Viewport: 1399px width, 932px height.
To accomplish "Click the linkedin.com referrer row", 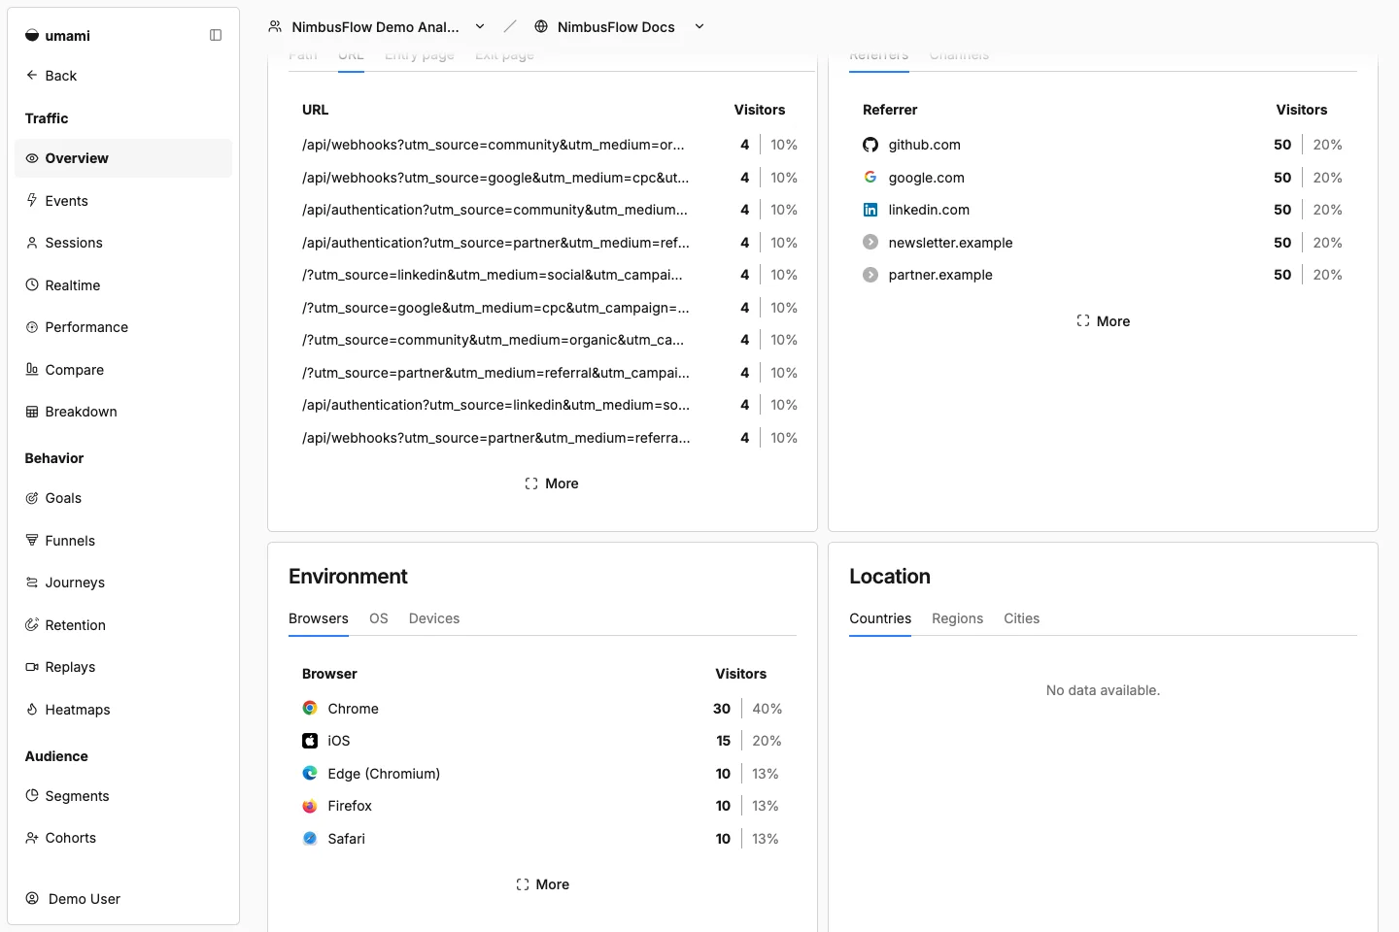I will (1103, 210).
